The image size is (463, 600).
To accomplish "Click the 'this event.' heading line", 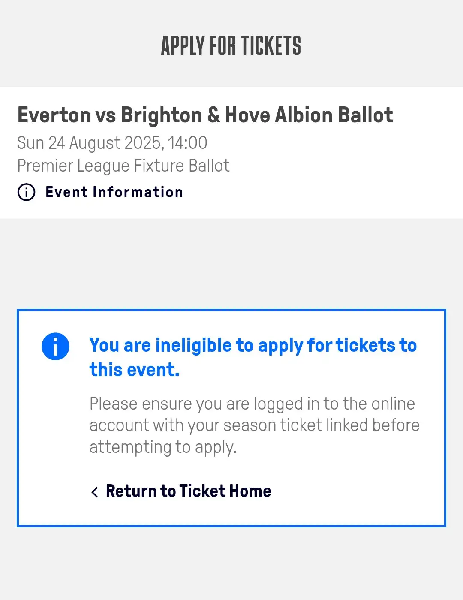I will [x=134, y=370].
